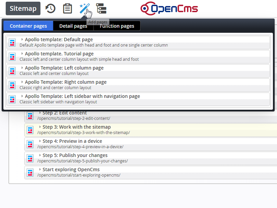This screenshot has width=277, height=208.
Task: Expand Apollo Template: Left column page entry
Action: pos(22,68)
